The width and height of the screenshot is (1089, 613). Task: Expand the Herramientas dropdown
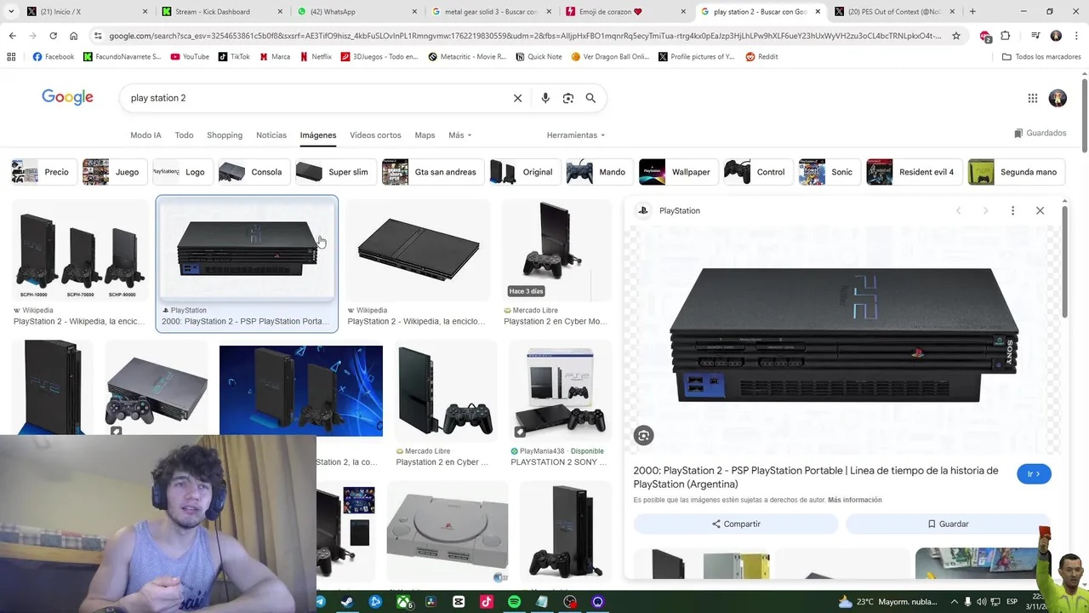pos(576,135)
